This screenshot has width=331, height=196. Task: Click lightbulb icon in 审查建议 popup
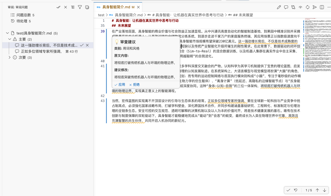tap(116, 42)
